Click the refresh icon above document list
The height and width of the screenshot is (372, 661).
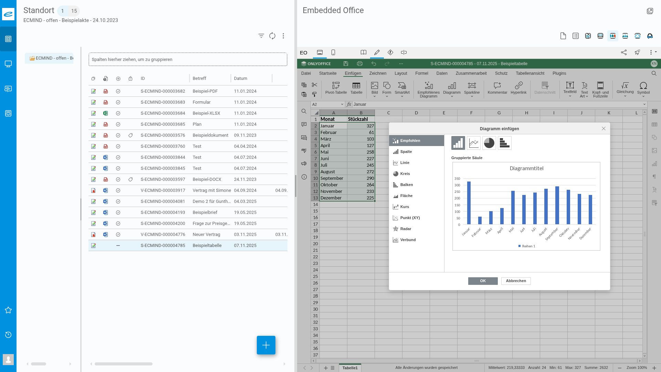[272, 36]
